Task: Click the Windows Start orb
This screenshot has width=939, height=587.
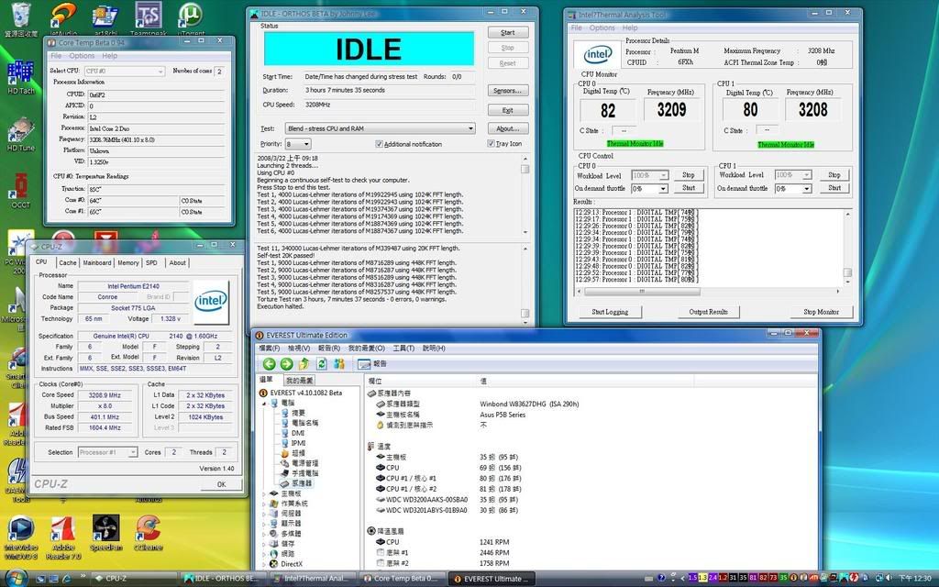Action: (x=17, y=577)
